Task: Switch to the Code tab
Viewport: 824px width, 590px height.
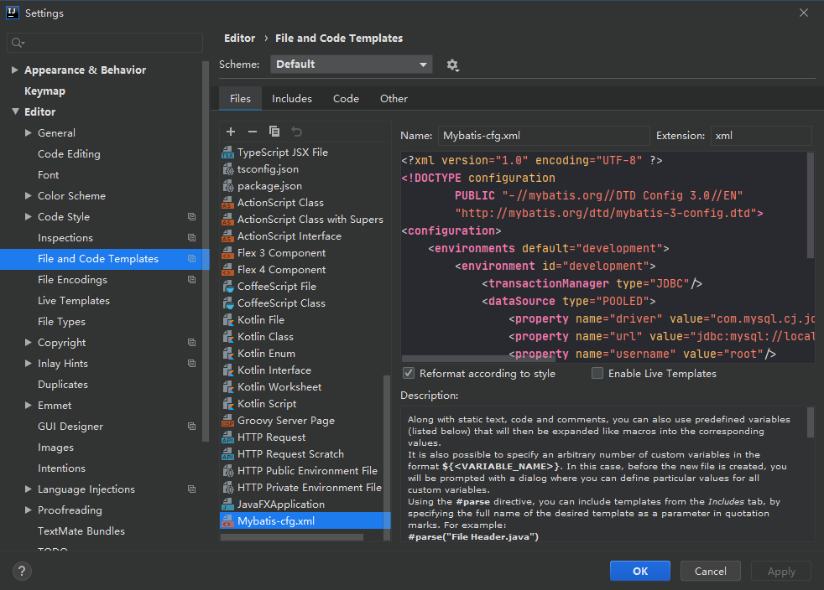Action: (346, 99)
